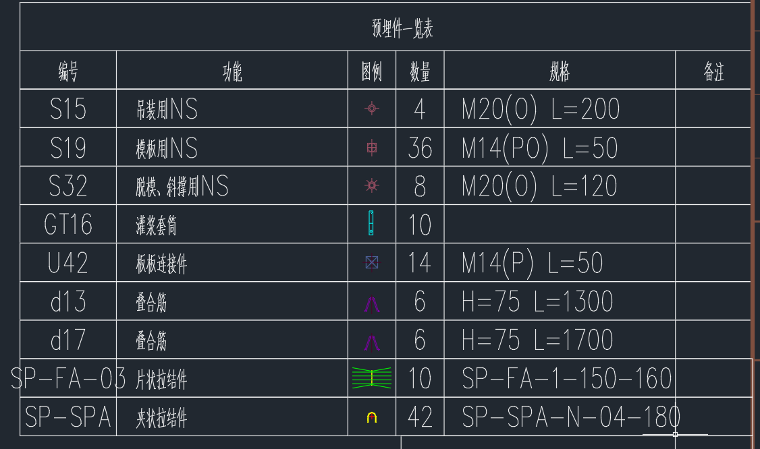Select the SP-FA-1-150-160 specification text

(x=566, y=378)
